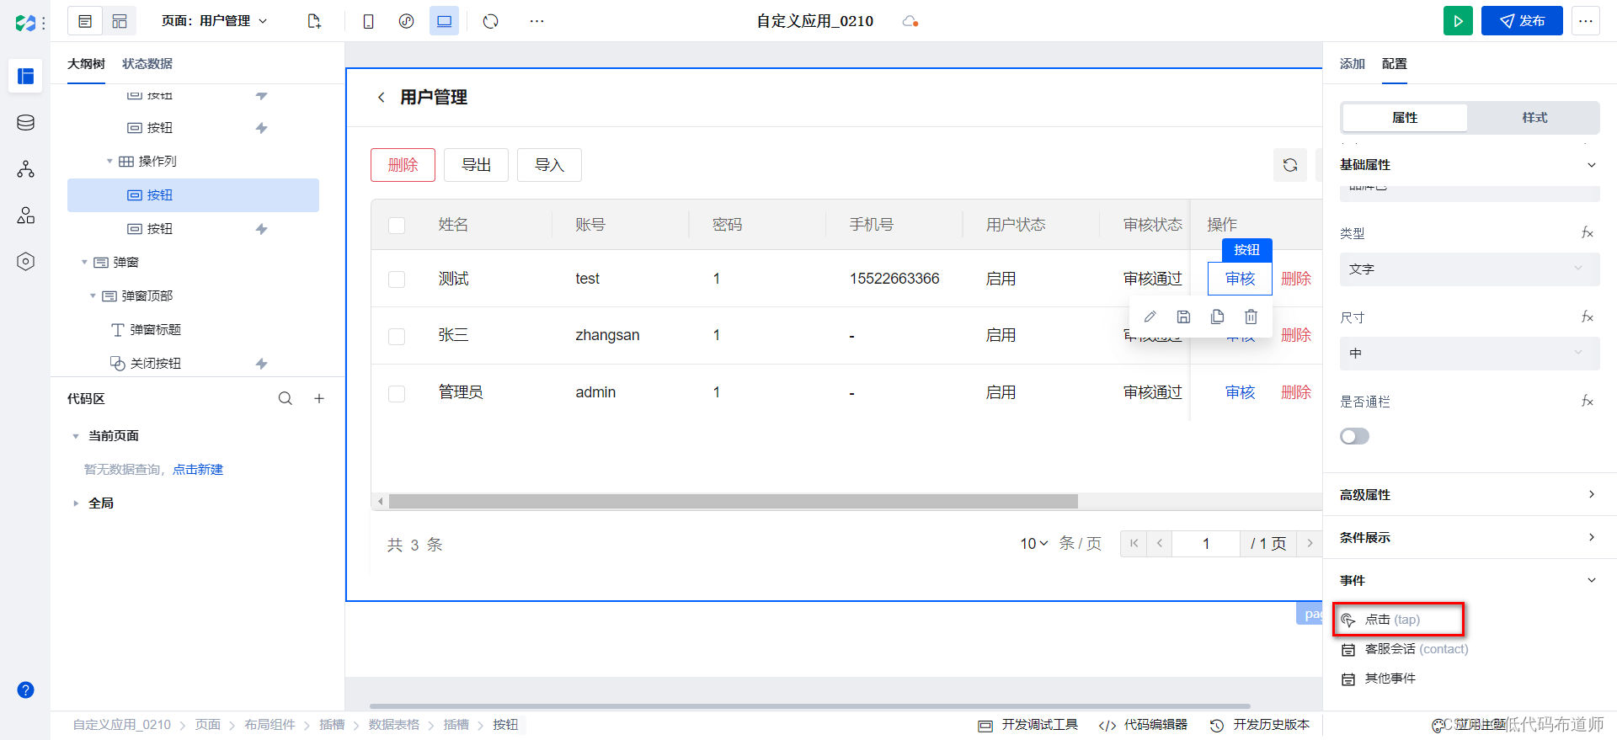Image resolution: width=1617 pixels, height=740 pixels.
Task: Open the 尺寸 dropdown showing 中
Action: click(1470, 354)
